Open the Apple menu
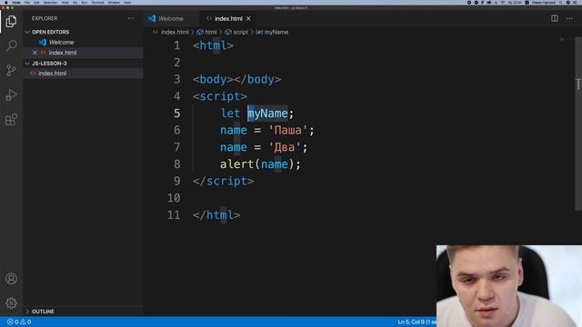 (5, 3)
